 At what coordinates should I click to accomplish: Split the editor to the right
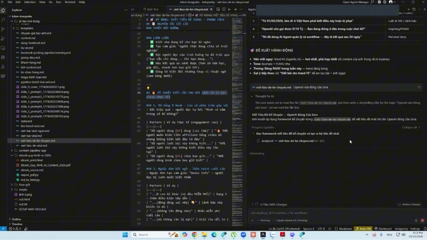click(x=224, y=9)
